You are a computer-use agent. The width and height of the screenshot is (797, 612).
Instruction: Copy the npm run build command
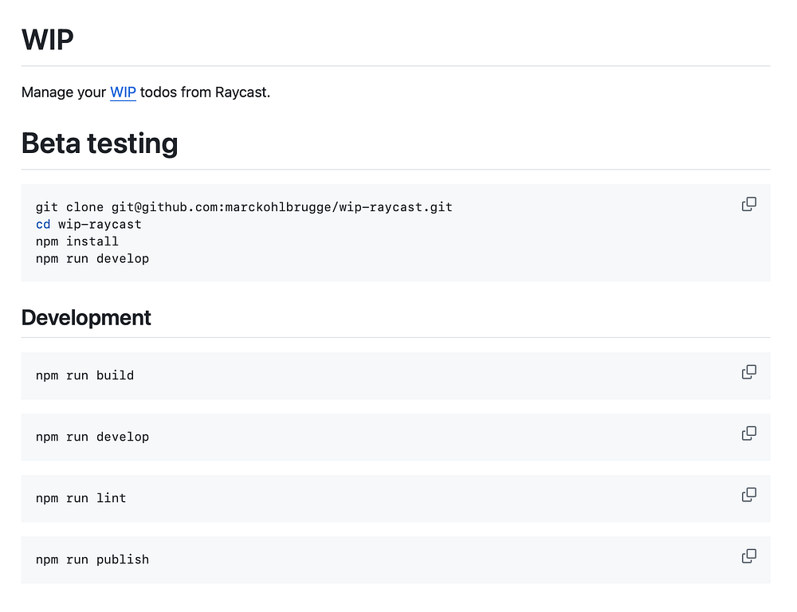(749, 372)
